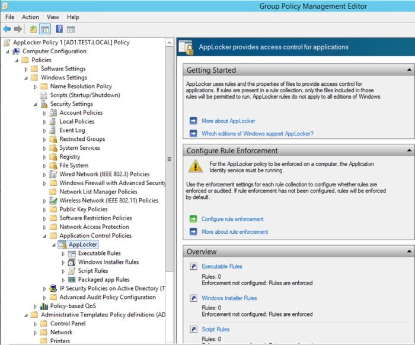Click the More about AppLocker link
The image size is (415, 345).
tap(228, 121)
